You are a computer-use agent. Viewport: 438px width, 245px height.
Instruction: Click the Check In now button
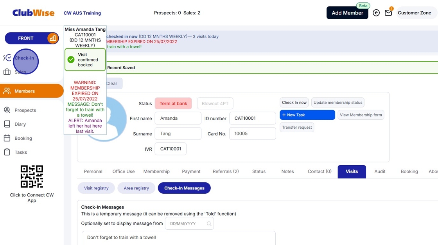pos(294,103)
